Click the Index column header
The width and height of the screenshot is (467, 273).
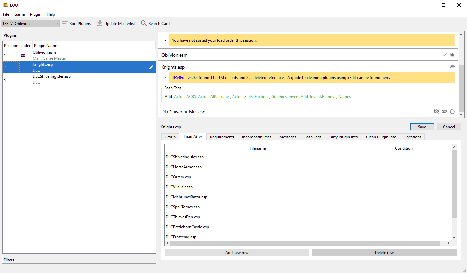click(26, 46)
